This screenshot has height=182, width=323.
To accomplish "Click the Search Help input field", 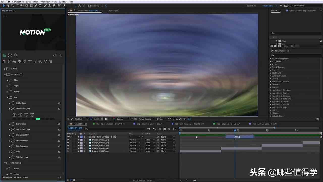I will coord(305,6).
